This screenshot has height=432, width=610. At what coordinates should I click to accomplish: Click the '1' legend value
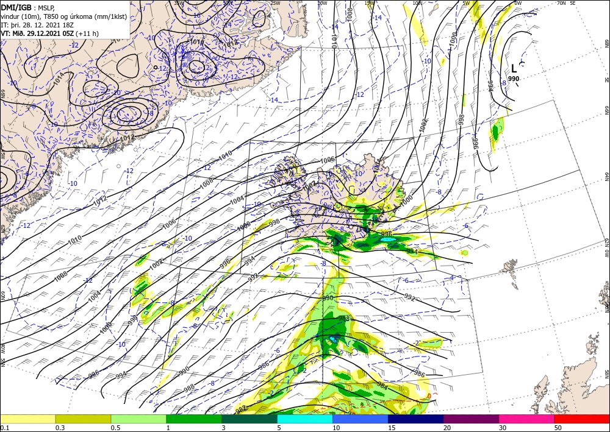click(x=168, y=428)
